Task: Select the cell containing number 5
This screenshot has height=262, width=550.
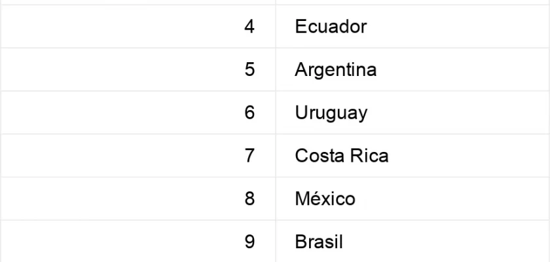Action: pyautogui.click(x=138, y=69)
